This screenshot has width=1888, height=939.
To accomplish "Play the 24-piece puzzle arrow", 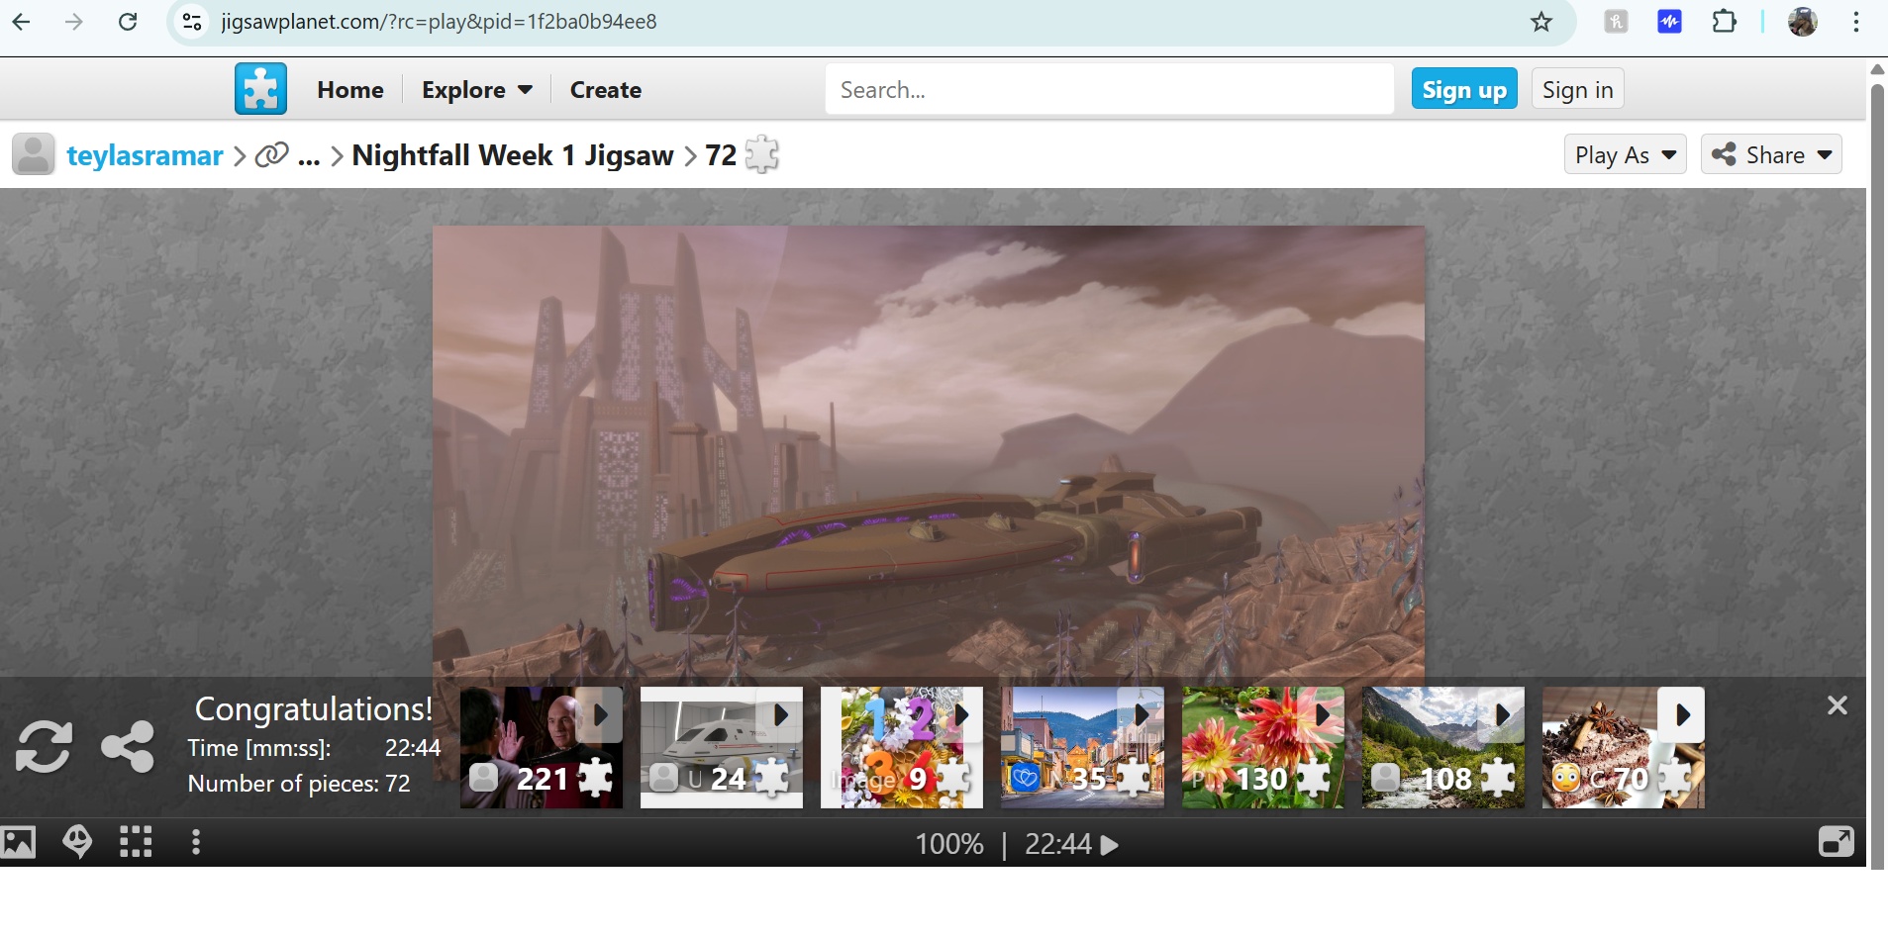I will coord(780,715).
